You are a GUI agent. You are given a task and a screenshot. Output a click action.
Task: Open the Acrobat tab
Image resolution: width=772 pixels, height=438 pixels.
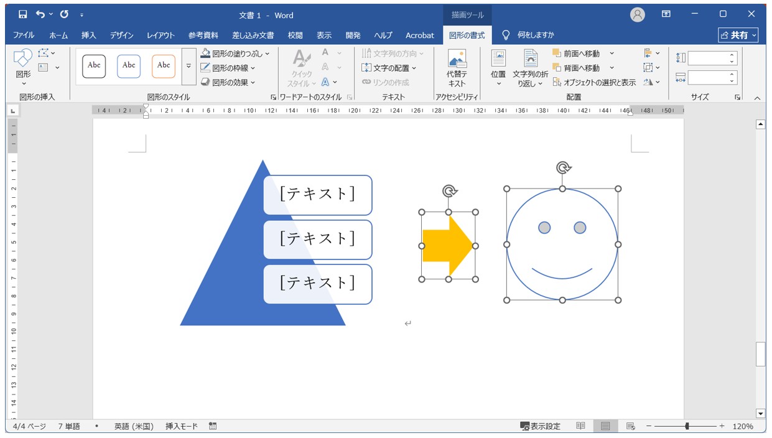click(x=420, y=35)
